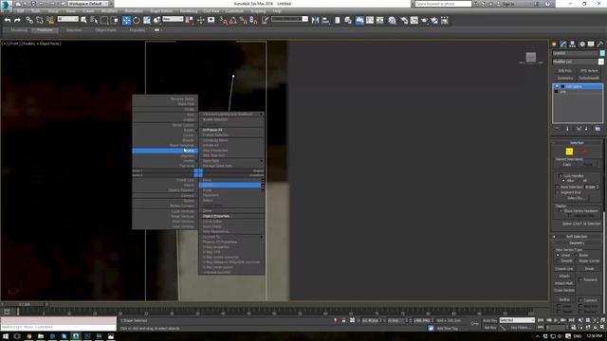The height and width of the screenshot is (341, 607).
Task: Toggle Window/Crossing selection mode
Action: (x=115, y=20)
